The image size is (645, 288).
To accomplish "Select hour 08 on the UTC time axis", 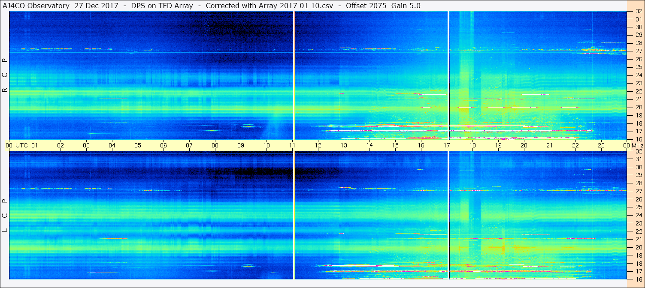I will point(215,145).
